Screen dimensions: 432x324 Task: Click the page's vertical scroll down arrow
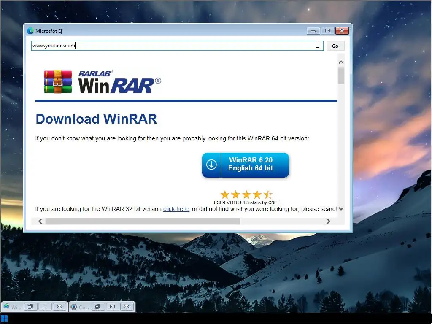(341, 209)
